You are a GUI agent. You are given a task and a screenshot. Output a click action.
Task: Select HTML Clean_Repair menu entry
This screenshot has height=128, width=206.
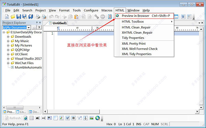(144, 28)
